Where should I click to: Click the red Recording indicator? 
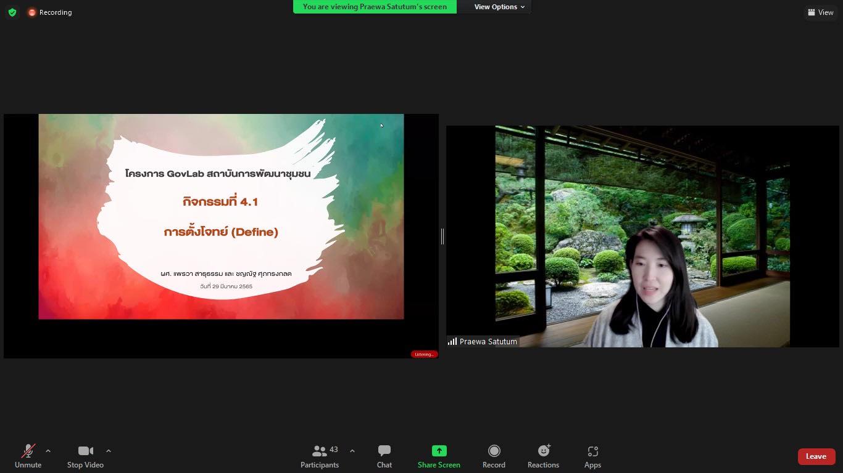tap(49, 12)
